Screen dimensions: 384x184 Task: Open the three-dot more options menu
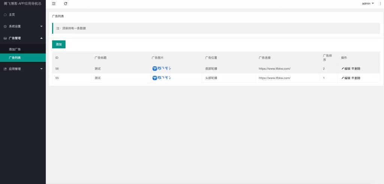coord(380,3)
